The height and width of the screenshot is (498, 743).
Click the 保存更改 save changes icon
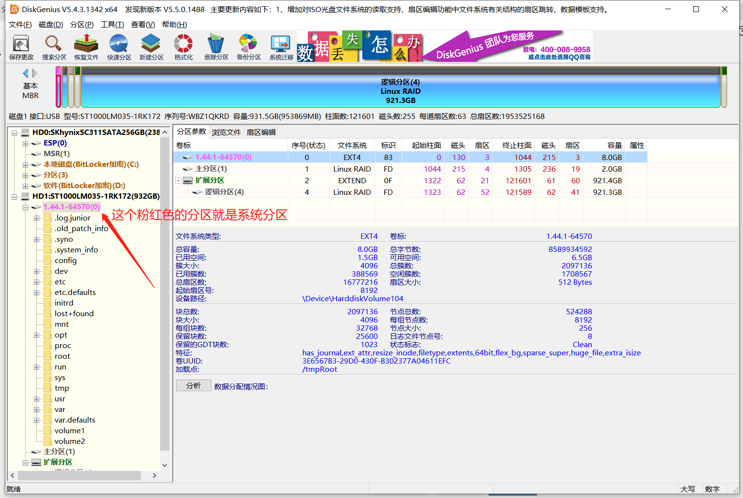point(21,47)
